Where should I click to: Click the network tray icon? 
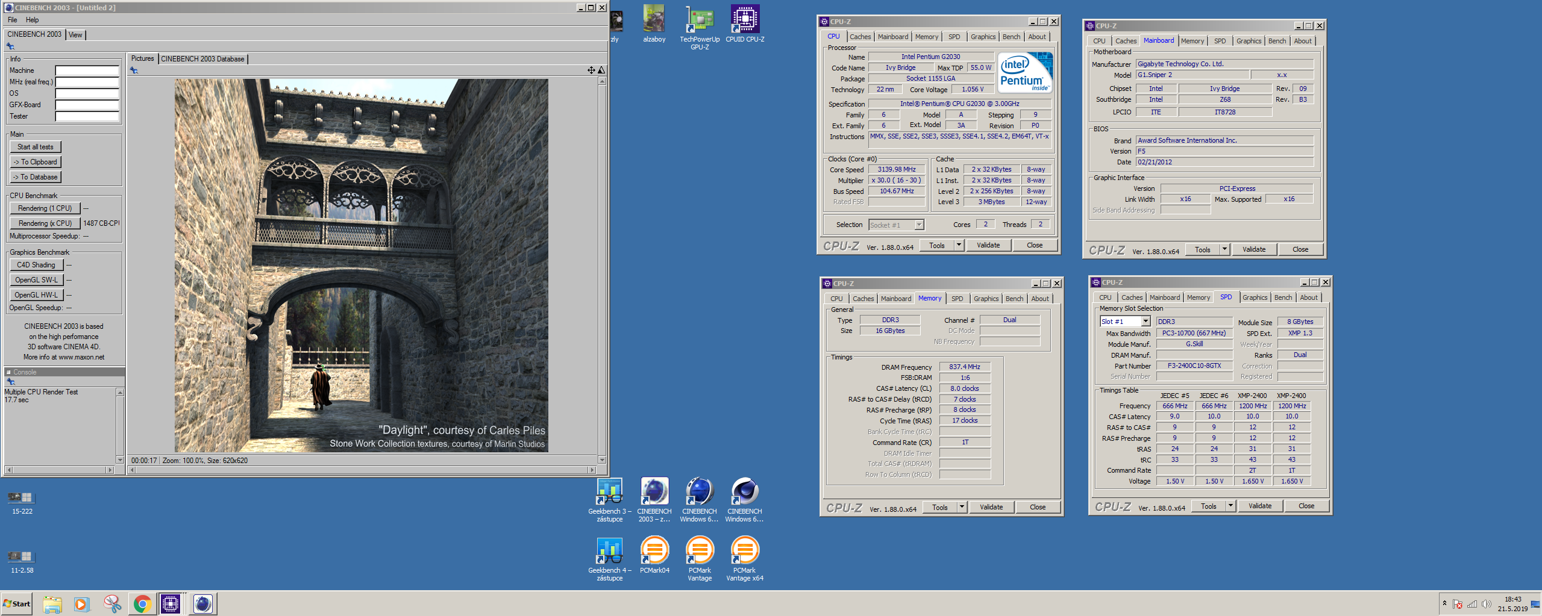click(1472, 604)
